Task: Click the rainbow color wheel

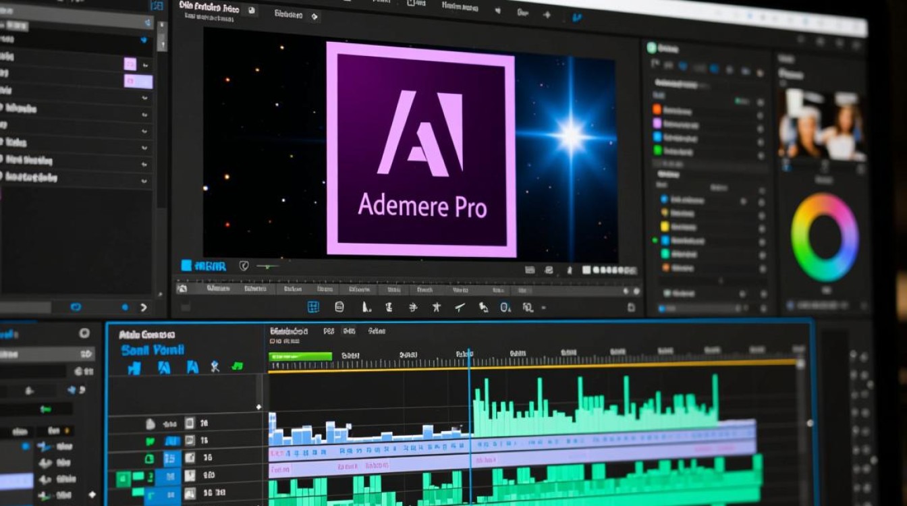Action: click(x=825, y=237)
